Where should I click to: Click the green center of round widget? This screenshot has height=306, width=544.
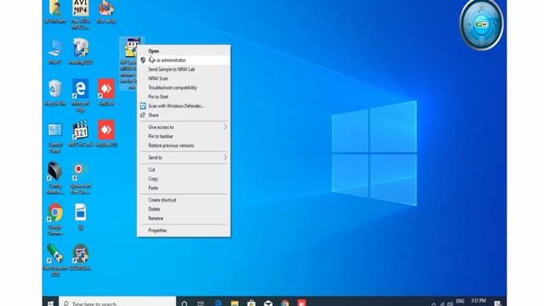482,25
